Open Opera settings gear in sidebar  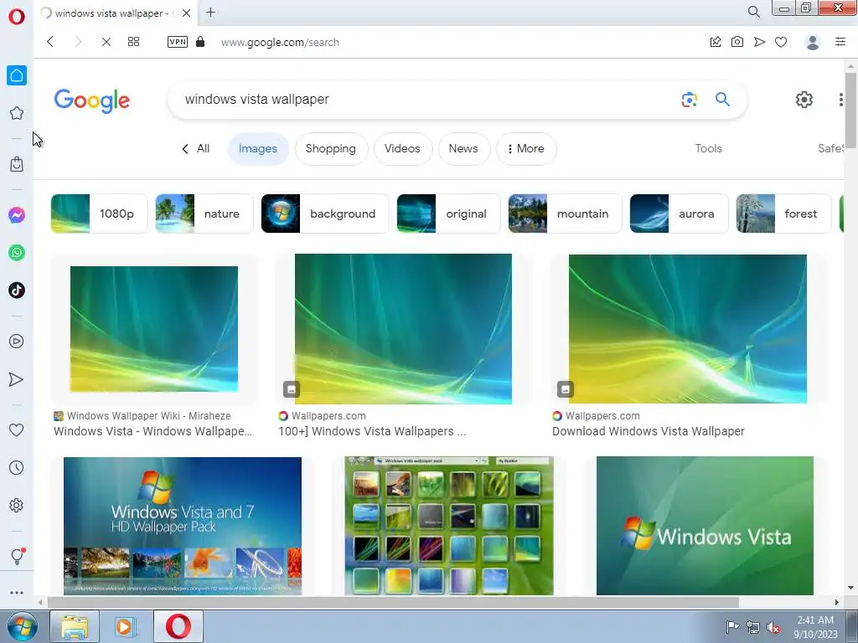(x=17, y=505)
